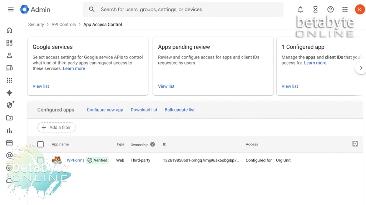Open the table column settings gear
The width and height of the screenshot is (366, 205).
[355, 144]
